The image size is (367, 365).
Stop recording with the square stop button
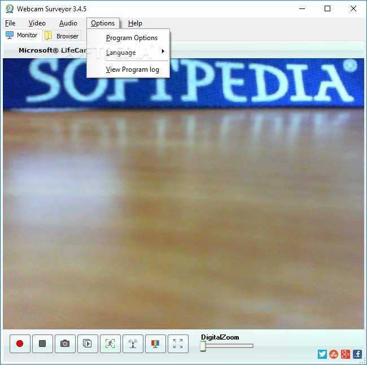[42, 344]
